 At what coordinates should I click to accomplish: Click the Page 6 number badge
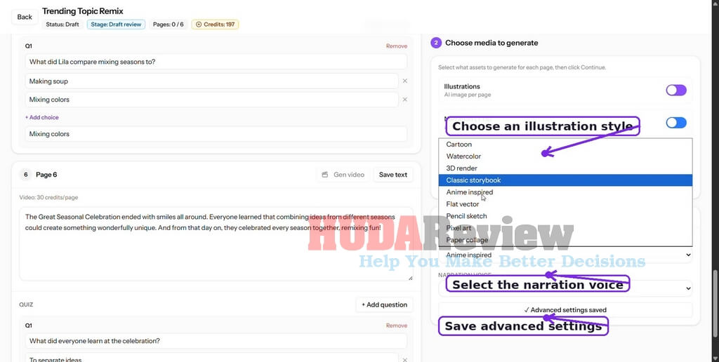(26, 175)
